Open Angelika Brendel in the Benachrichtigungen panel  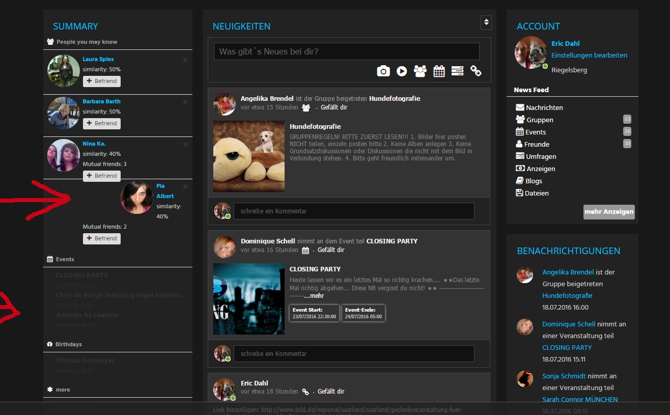point(568,272)
